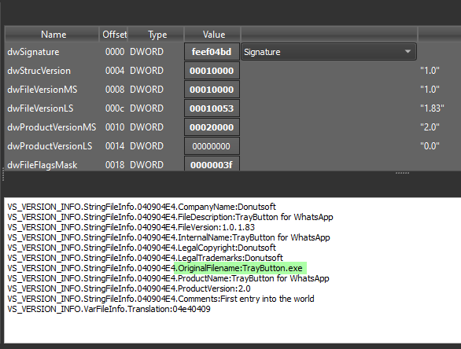The image size is (461, 349).
Task: Click offset 000c cell
Action: [x=115, y=108]
